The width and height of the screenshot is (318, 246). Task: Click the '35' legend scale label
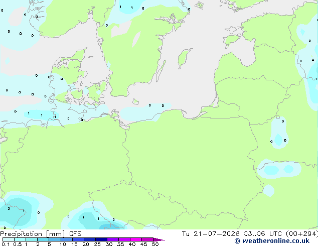pyautogui.click(x=120, y=244)
